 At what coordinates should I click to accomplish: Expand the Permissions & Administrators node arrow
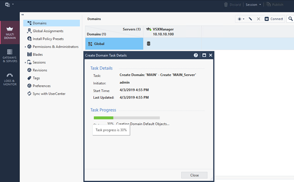pyautogui.click(x=25, y=47)
